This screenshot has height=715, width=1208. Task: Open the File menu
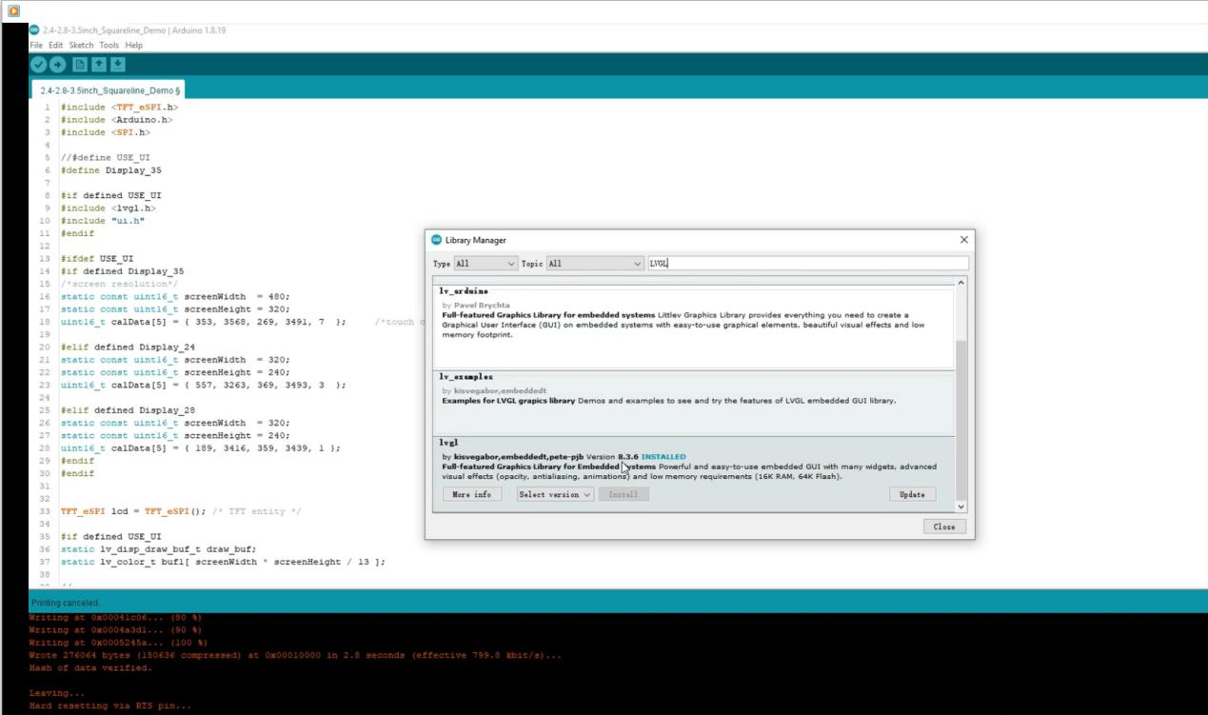[36, 45]
